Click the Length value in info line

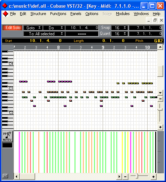pos(113,41)
